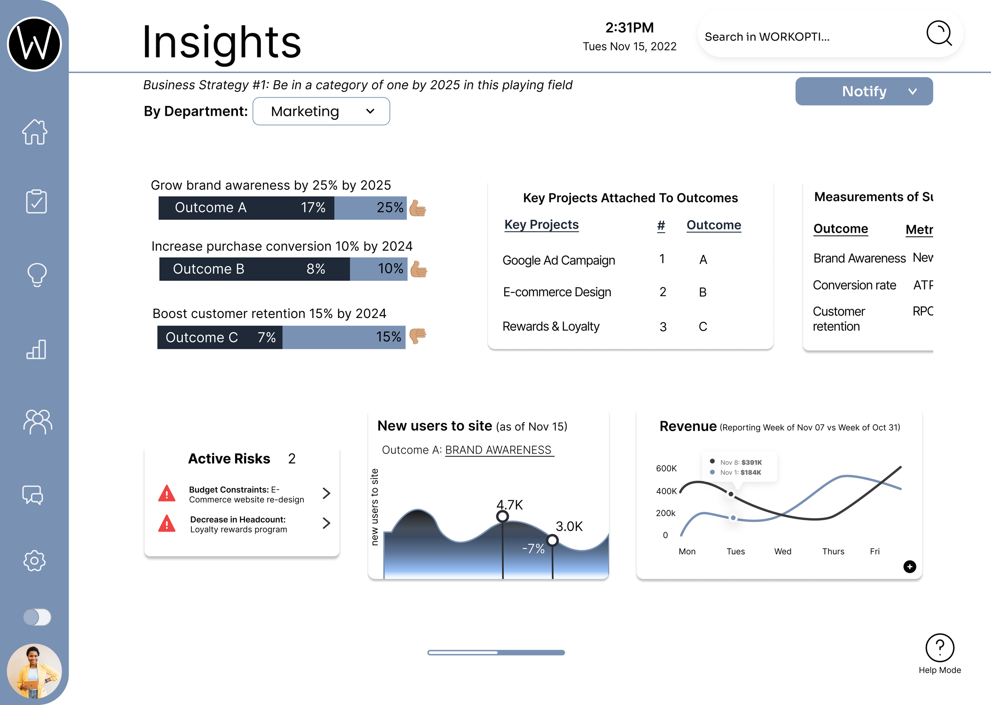991x705 pixels.
Task: Click the Outcome A progress bar
Action: pyautogui.click(x=282, y=208)
